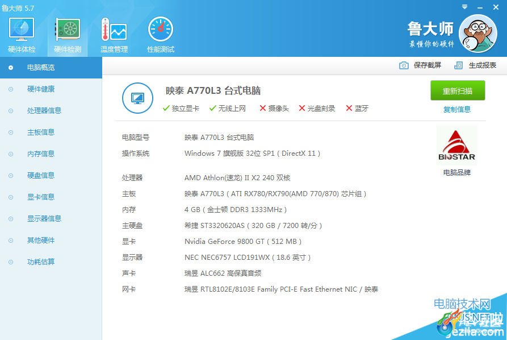Click the 主硬盘 row label
The image size is (507, 340).
[x=132, y=226]
